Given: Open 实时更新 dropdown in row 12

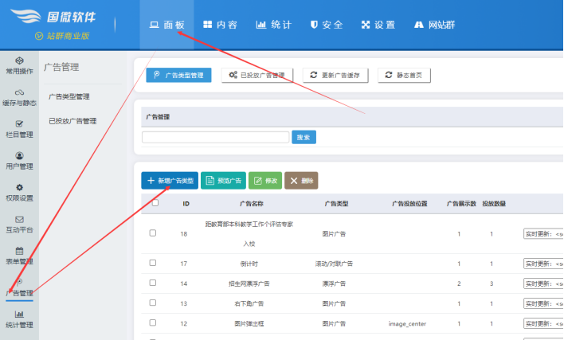Looking at the screenshot, I should click(543, 324).
